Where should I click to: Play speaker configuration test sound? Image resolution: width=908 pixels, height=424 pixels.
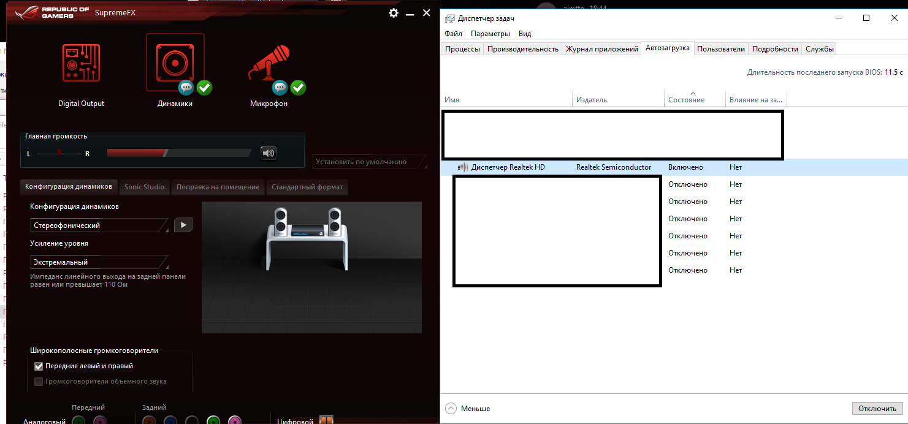point(183,225)
